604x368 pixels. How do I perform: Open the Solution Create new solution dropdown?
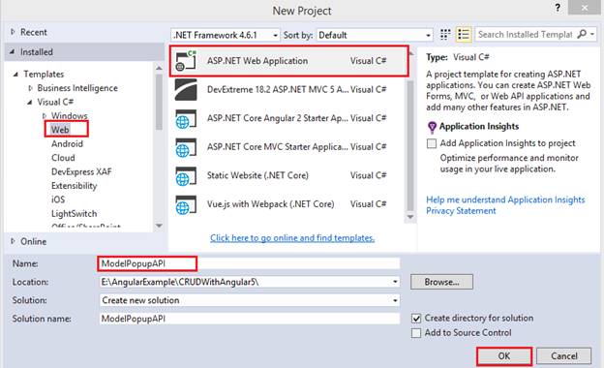click(x=395, y=300)
